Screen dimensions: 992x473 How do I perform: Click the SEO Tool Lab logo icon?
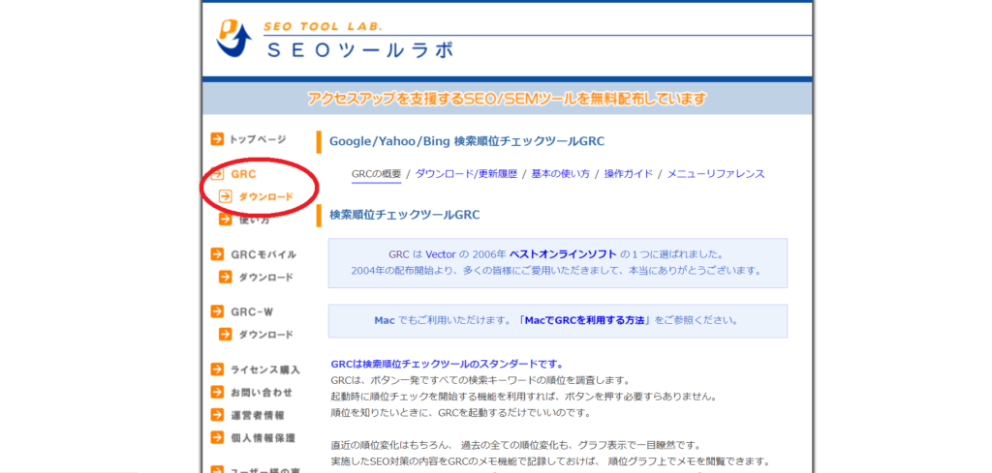[x=233, y=39]
